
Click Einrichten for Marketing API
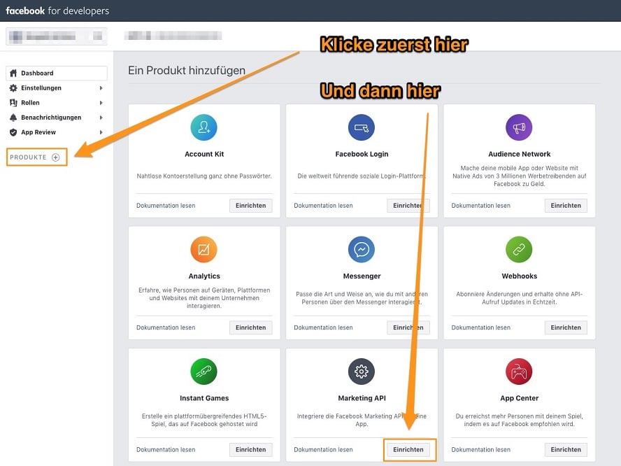coord(408,450)
